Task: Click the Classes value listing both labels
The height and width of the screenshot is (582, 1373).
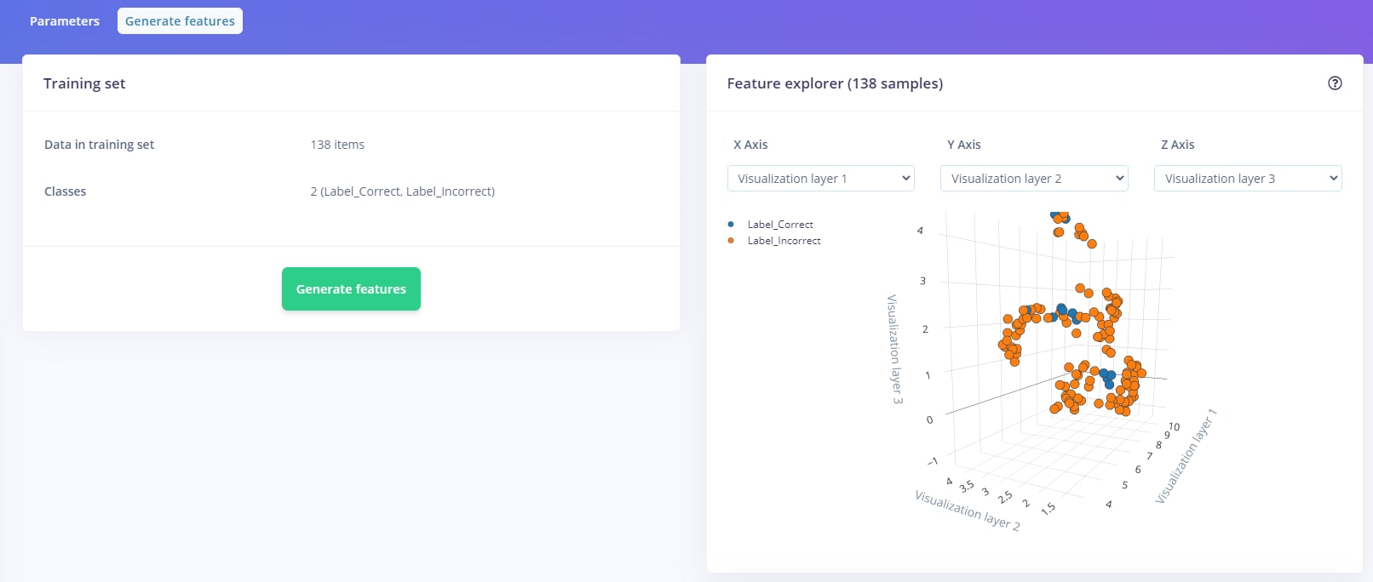Action: (402, 191)
